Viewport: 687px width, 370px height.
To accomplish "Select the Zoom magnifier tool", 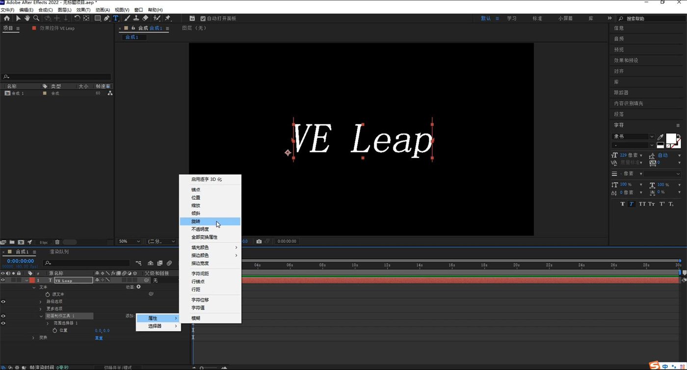I will point(36,18).
